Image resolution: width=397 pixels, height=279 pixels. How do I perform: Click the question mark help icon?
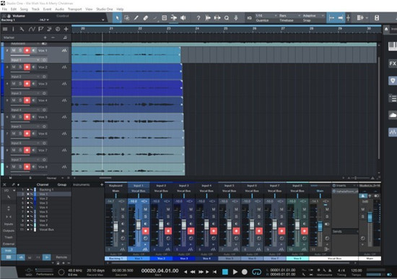(x=198, y=18)
